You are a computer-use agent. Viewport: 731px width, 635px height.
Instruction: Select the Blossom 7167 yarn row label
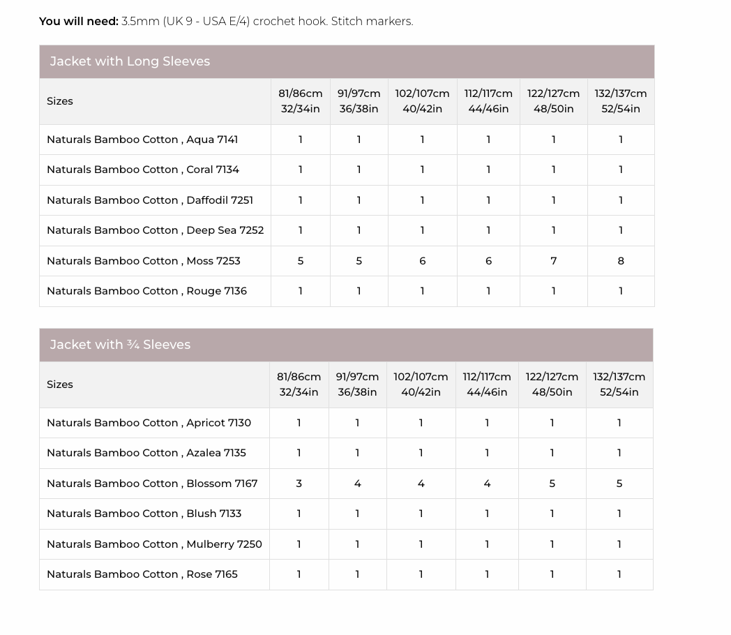(x=152, y=484)
